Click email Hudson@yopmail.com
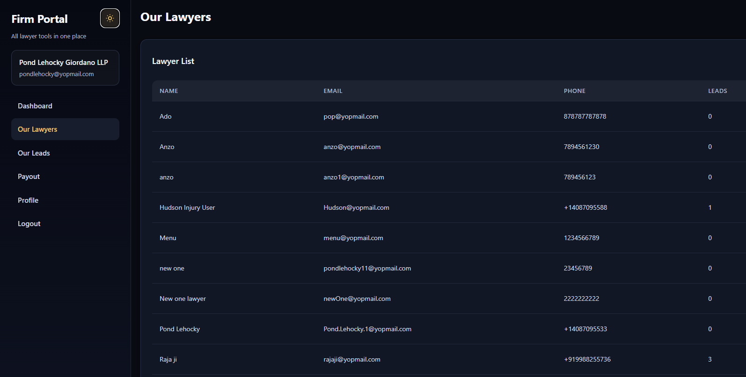Screen dimensions: 746x377 pyautogui.click(x=356, y=208)
